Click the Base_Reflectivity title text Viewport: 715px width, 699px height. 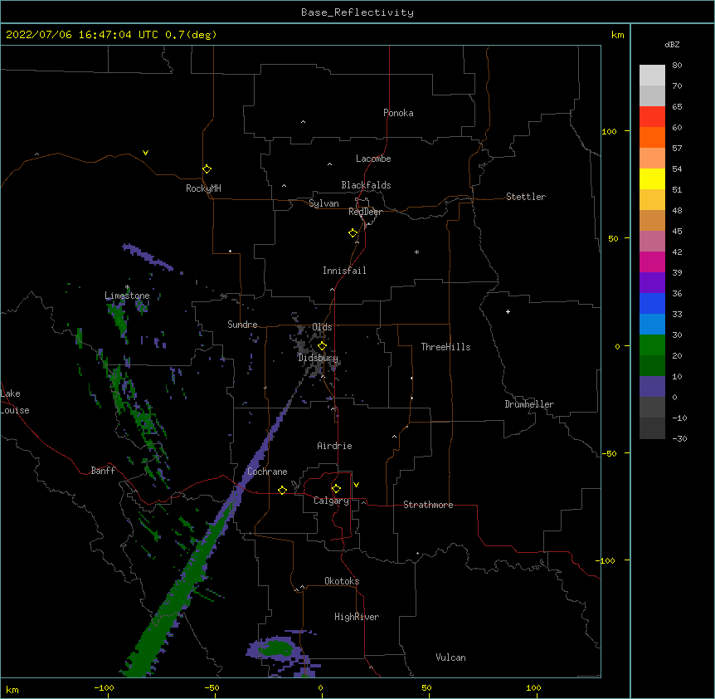click(357, 12)
